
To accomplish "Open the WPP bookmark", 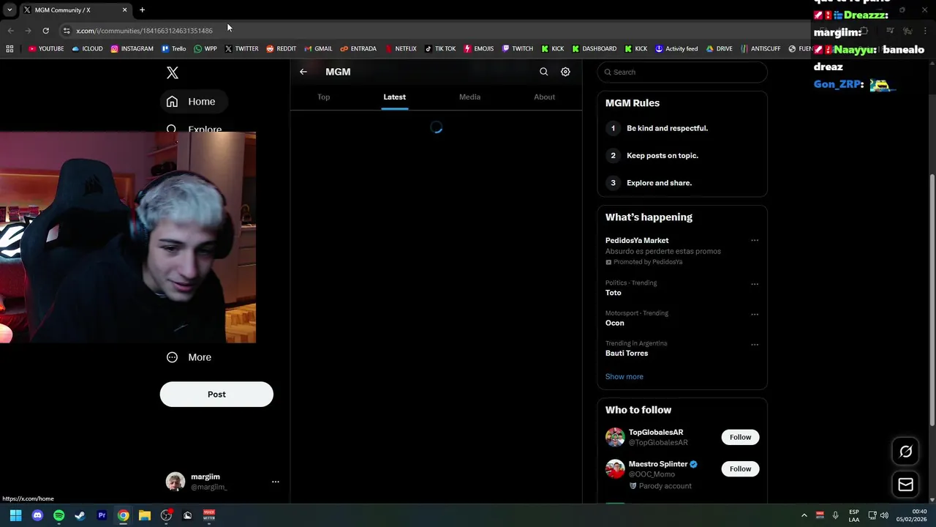I will coord(205,48).
